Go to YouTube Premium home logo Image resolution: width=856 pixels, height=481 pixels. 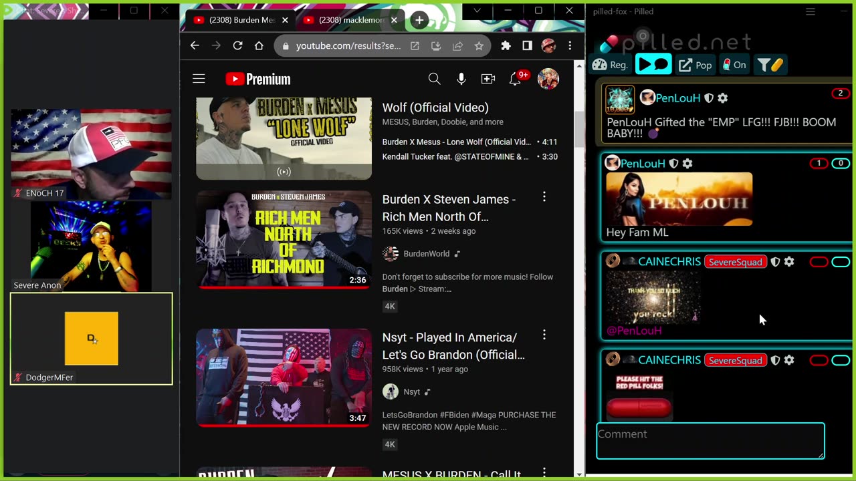258,79
